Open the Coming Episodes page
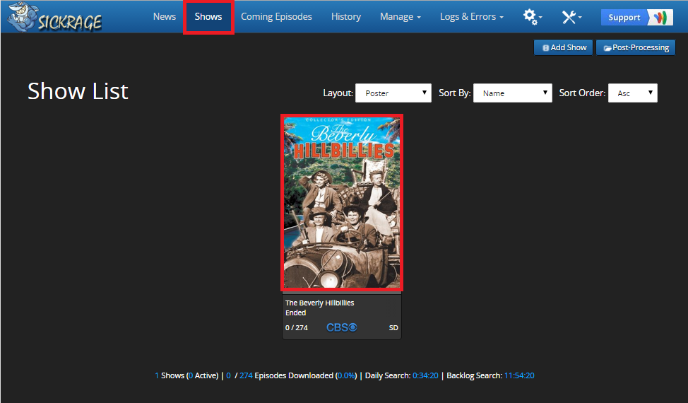The image size is (688, 403). [276, 16]
